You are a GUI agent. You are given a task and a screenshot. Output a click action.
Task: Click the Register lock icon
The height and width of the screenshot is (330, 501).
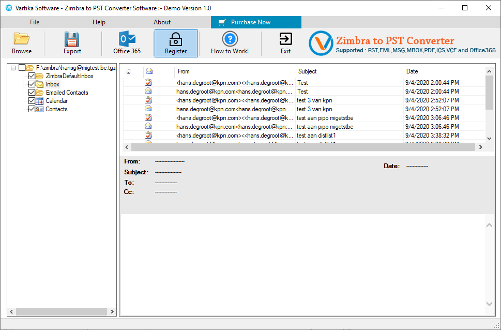point(176,39)
